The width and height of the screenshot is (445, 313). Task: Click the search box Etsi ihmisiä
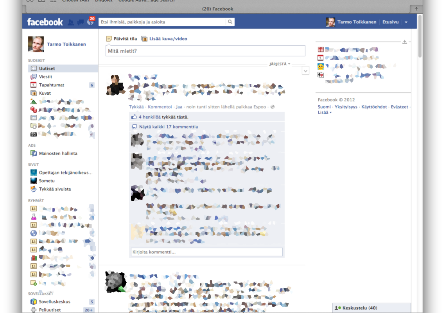[162, 22]
